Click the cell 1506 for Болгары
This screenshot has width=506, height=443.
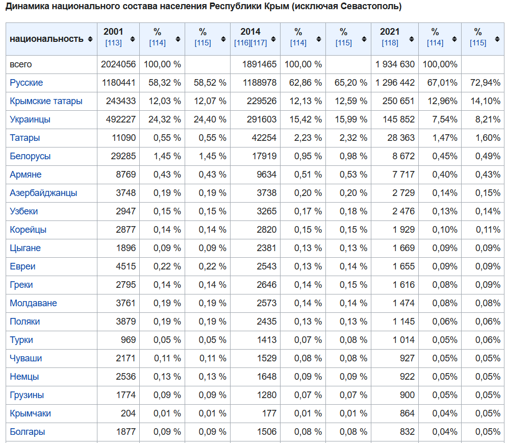(255, 433)
